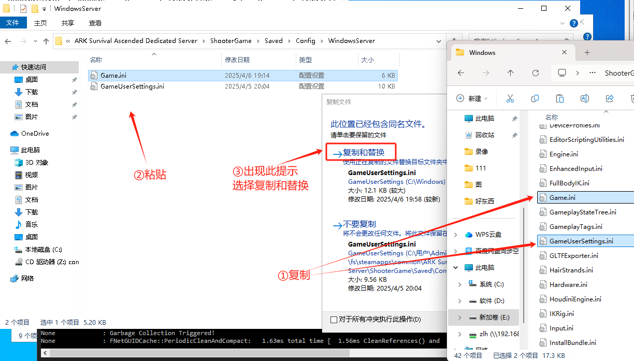
Task: Open the 查看 ribbon tab
Action: point(95,23)
